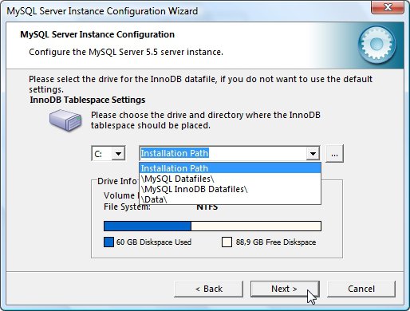Click the 'File System:' label
Image resolution: width=410 pixels, height=311 pixels.
tap(127, 207)
